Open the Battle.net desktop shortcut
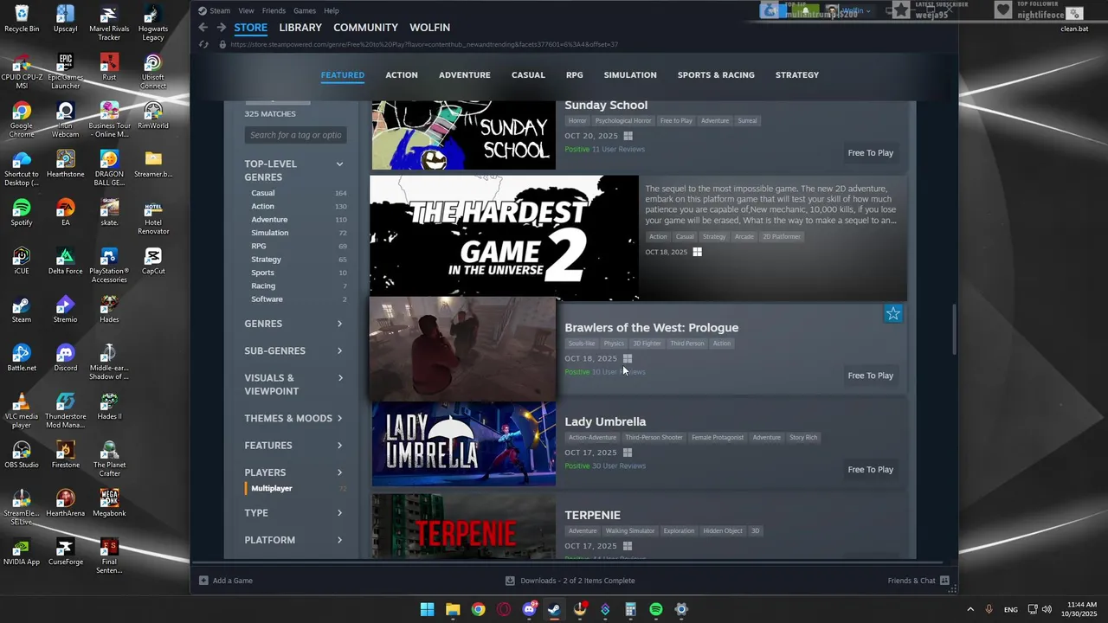The height and width of the screenshot is (623, 1108). click(22, 357)
